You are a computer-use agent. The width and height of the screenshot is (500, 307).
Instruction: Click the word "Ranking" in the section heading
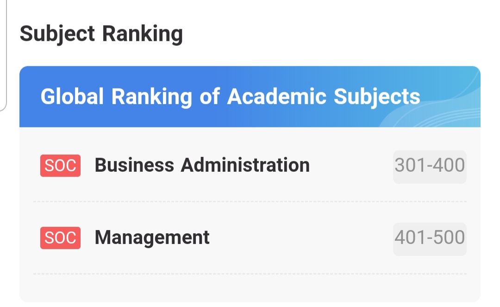point(142,34)
